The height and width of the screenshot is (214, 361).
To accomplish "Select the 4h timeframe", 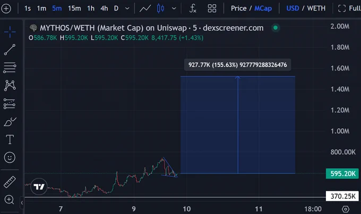I will 104,8.
